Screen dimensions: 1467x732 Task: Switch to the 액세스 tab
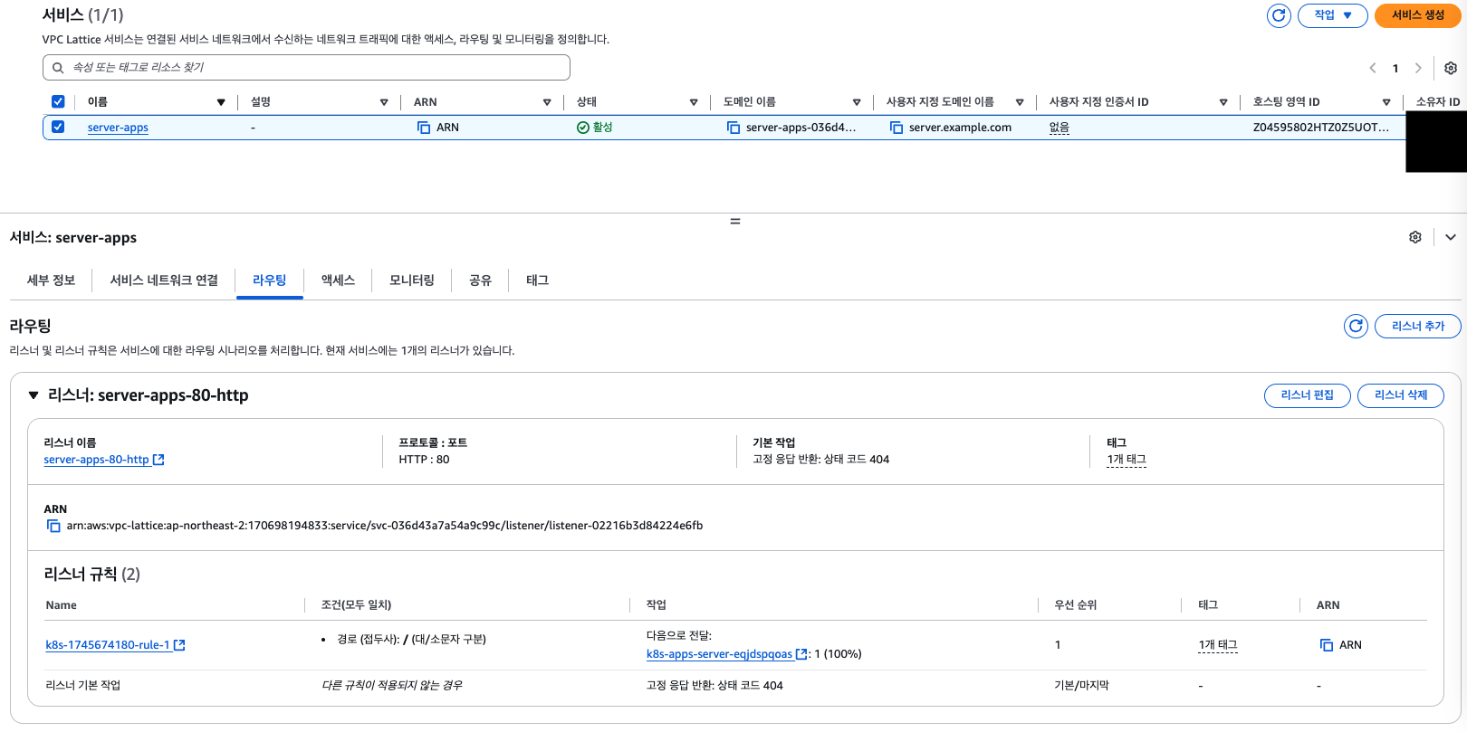338,280
